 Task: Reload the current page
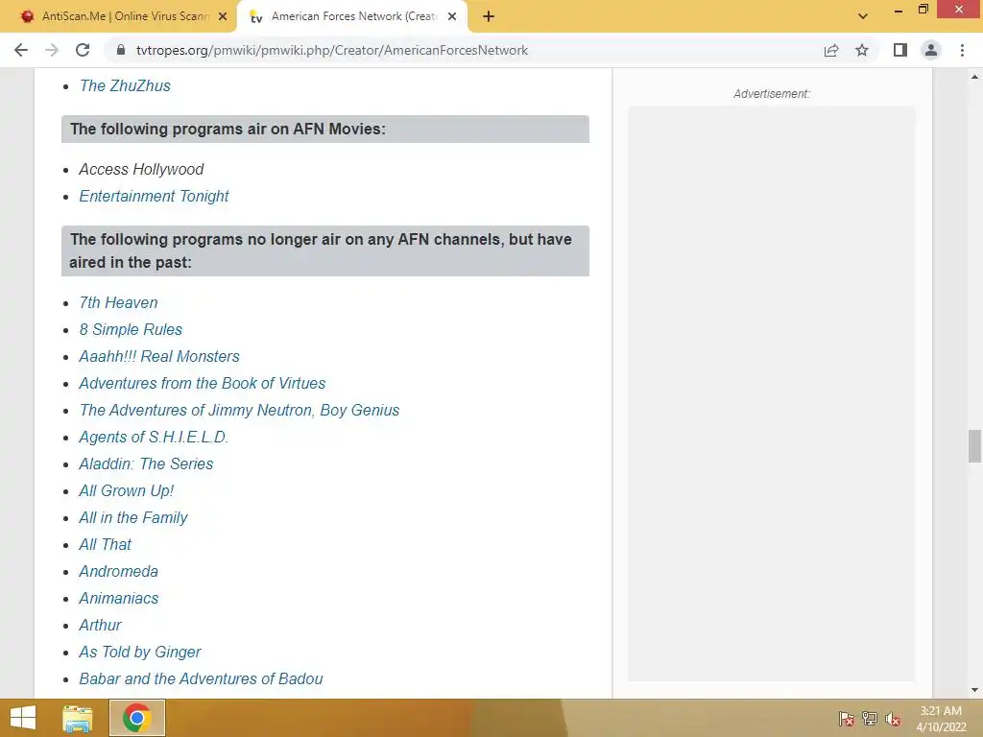[x=83, y=50]
